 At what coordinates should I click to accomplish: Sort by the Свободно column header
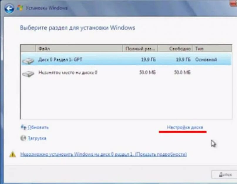[x=175, y=49]
